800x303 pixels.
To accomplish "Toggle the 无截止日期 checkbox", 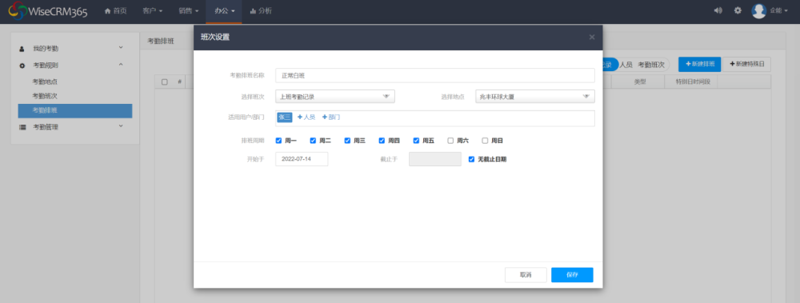I will point(471,159).
